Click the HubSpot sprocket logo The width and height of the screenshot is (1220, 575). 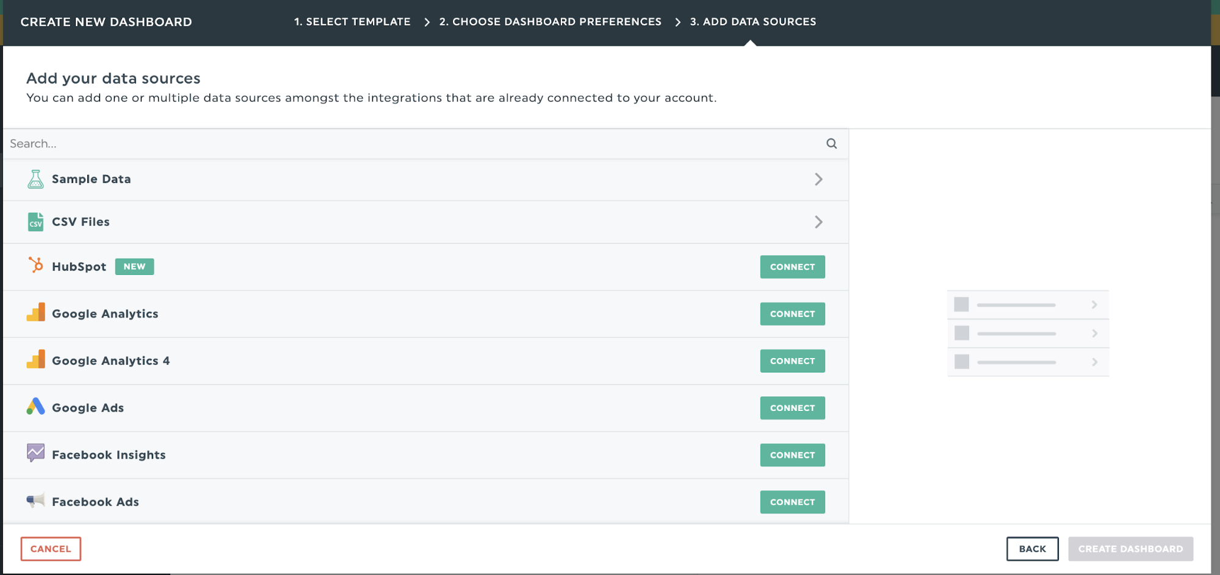[36, 265]
